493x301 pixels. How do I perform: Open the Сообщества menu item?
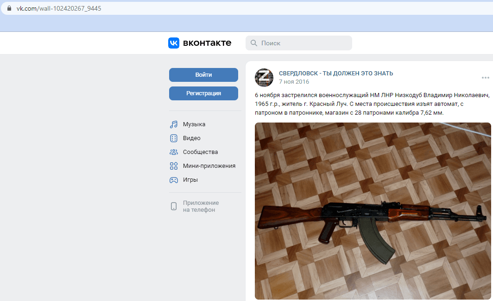[x=200, y=152]
